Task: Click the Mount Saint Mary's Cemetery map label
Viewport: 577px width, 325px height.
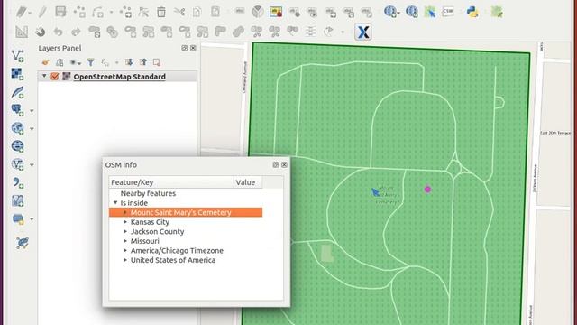Action: pos(387,195)
